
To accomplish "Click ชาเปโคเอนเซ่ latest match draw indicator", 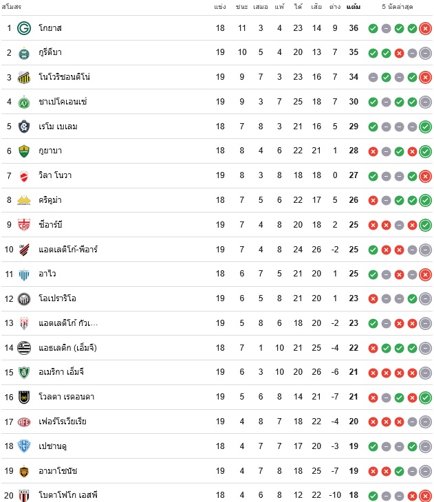I will click(x=425, y=102).
